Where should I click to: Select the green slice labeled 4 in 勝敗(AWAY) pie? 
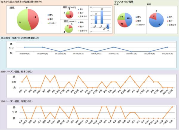69,29
